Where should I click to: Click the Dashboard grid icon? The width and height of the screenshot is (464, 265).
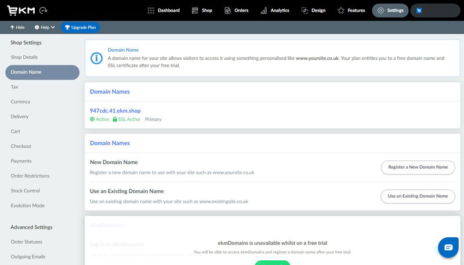coord(151,10)
